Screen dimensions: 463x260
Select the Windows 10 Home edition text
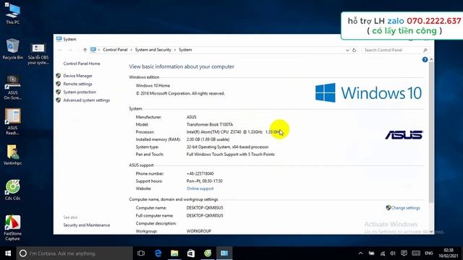(x=153, y=85)
